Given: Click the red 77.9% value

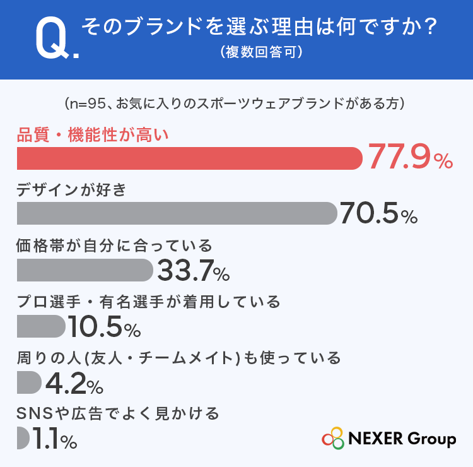Looking at the screenshot, I should tap(411, 157).
